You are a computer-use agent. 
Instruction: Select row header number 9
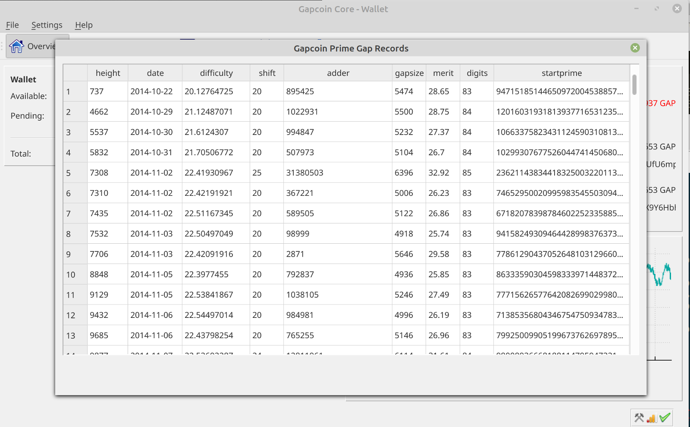tap(75, 254)
